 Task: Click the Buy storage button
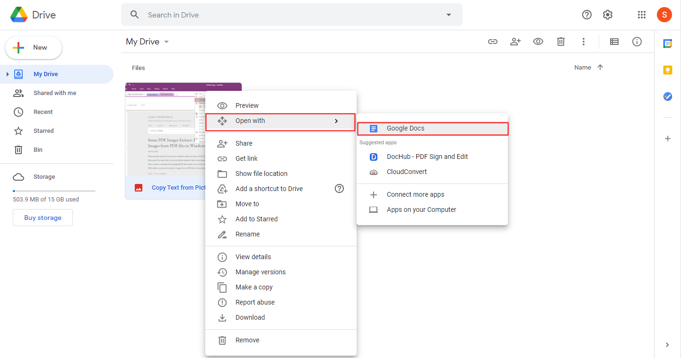[43, 218]
